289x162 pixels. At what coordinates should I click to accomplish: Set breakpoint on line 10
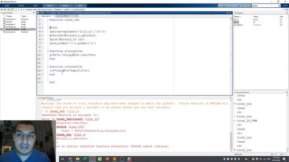42,55
